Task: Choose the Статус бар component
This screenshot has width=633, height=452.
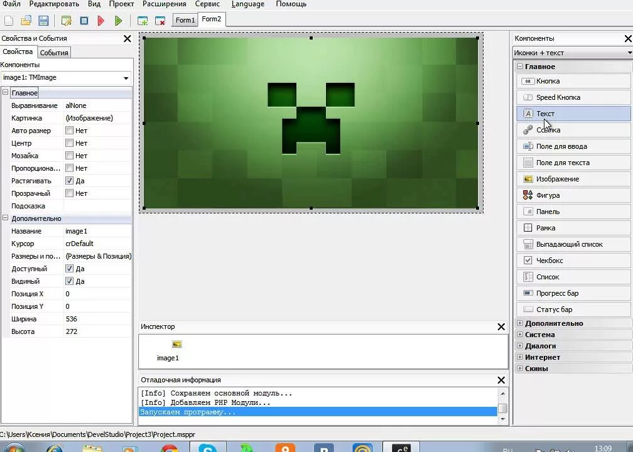Action: tap(573, 309)
